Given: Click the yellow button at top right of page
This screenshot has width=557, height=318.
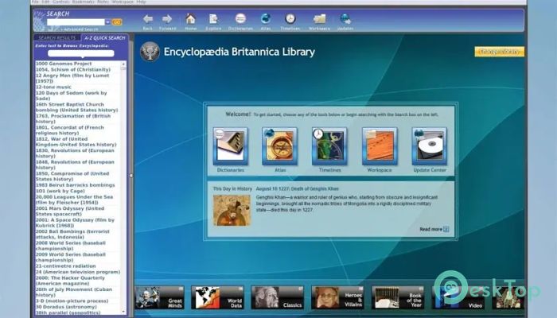Looking at the screenshot, I should point(499,52).
